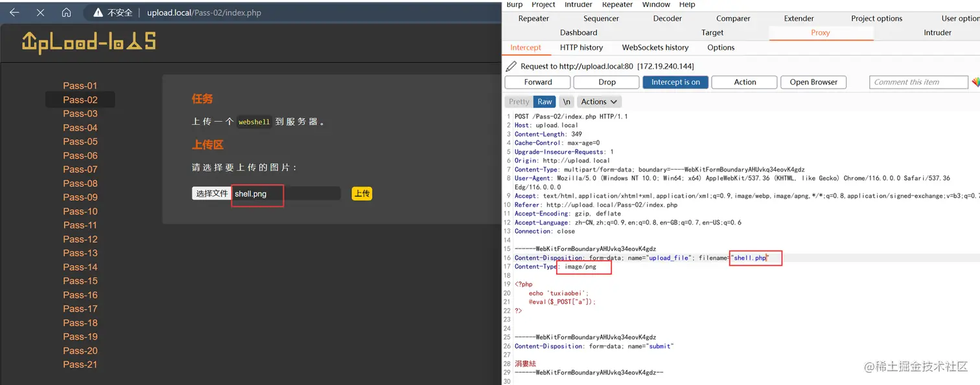Open Pass-08 in the sidebar
This screenshot has height=385, width=980.
(80, 183)
